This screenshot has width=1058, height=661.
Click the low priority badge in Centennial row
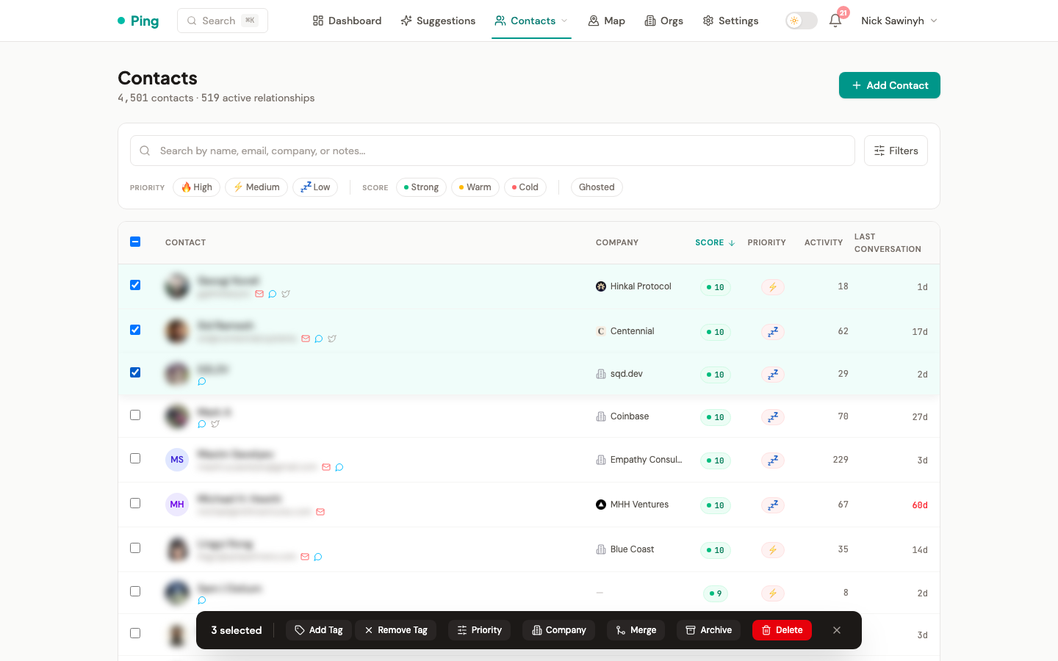(x=773, y=332)
